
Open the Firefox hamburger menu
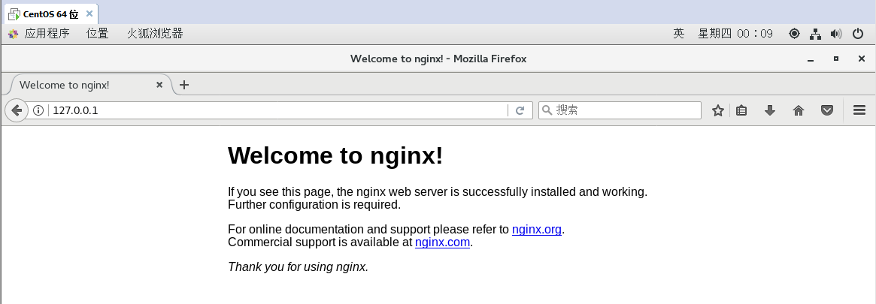pos(860,110)
